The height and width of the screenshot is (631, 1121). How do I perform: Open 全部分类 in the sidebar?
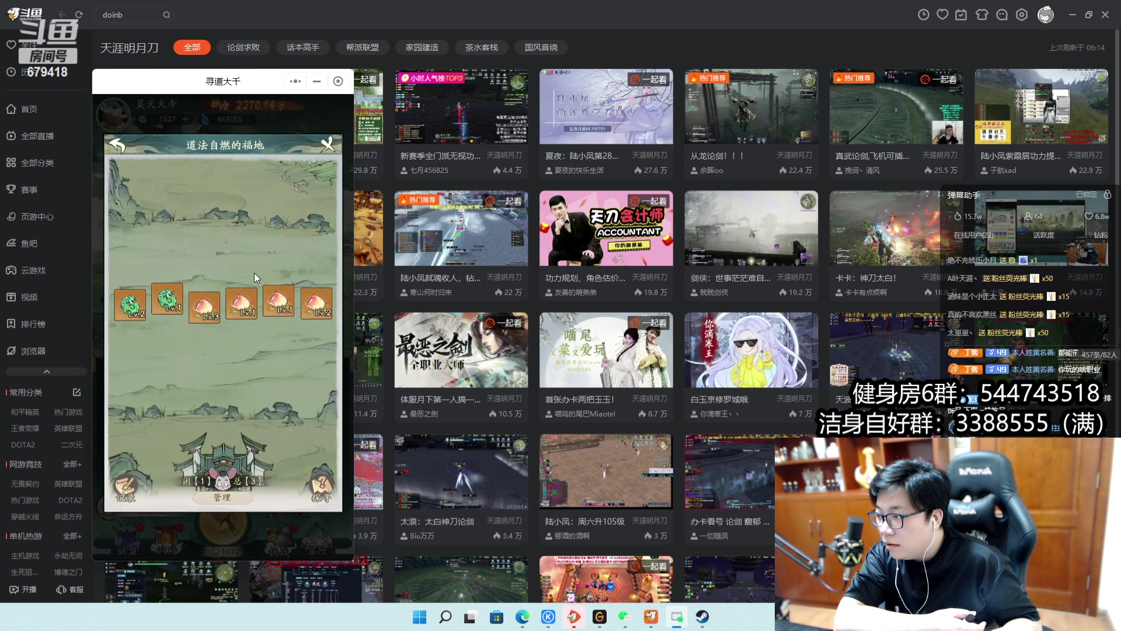point(30,163)
